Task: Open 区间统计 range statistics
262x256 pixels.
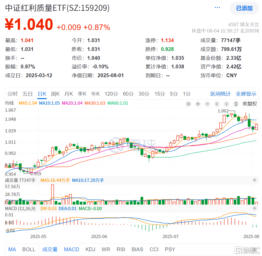Action: (x=221, y=94)
